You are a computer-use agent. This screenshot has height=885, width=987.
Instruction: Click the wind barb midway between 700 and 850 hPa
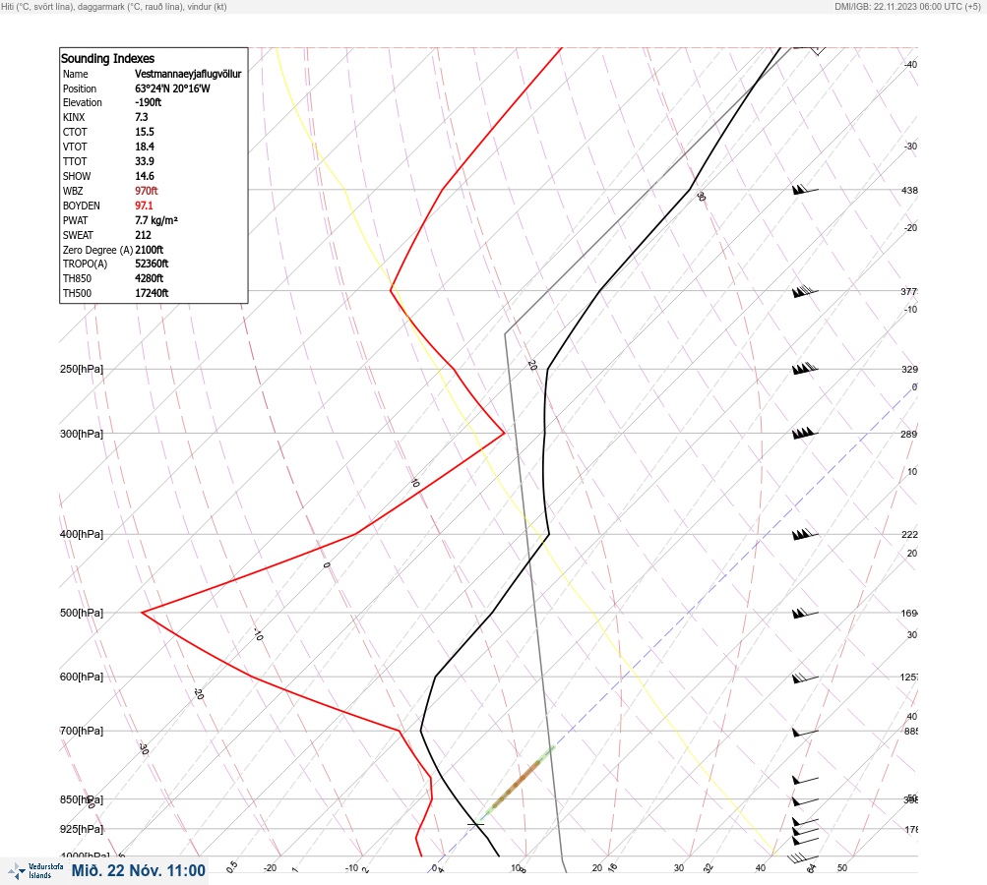click(x=805, y=780)
